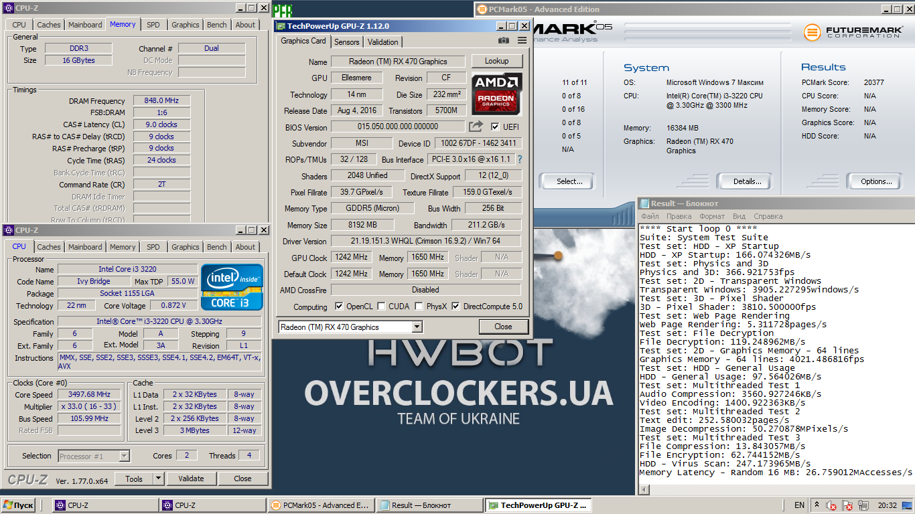
Task: Click the GPU-Z title bar icon
Action: pyautogui.click(x=281, y=26)
